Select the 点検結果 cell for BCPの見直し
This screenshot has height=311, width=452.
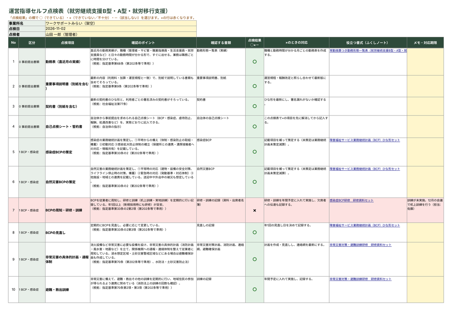coord(255,232)
